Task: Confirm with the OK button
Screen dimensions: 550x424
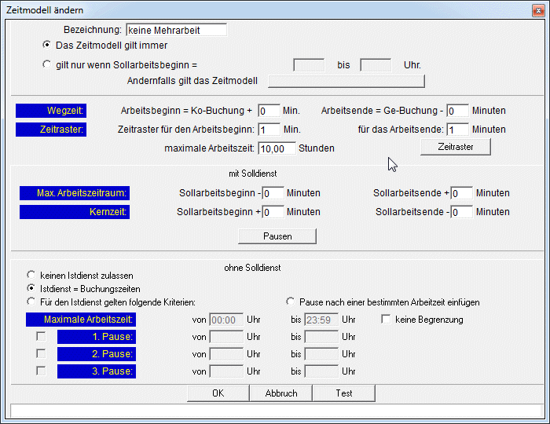Action: tap(218, 393)
